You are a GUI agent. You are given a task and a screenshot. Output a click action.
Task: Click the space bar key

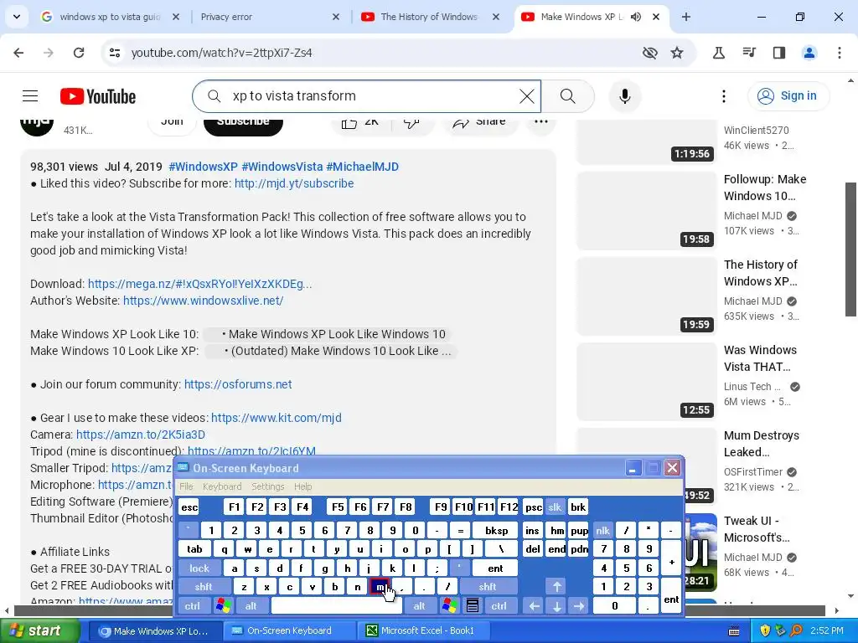[x=336, y=606]
